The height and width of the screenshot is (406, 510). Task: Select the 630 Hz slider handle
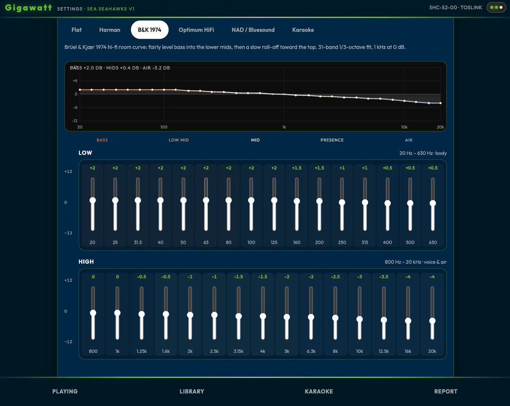point(433,203)
